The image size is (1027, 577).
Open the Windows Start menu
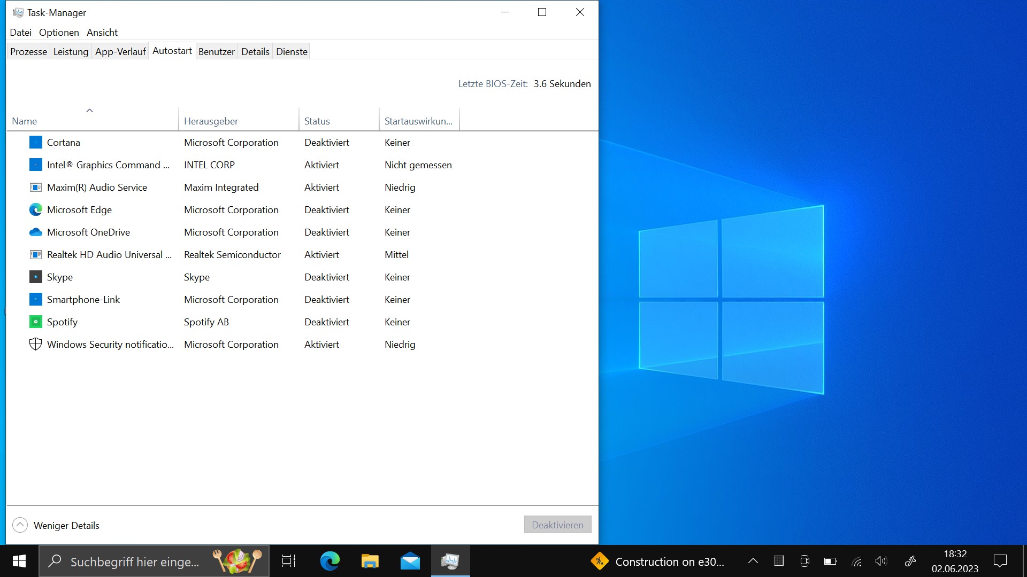(x=19, y=561)
